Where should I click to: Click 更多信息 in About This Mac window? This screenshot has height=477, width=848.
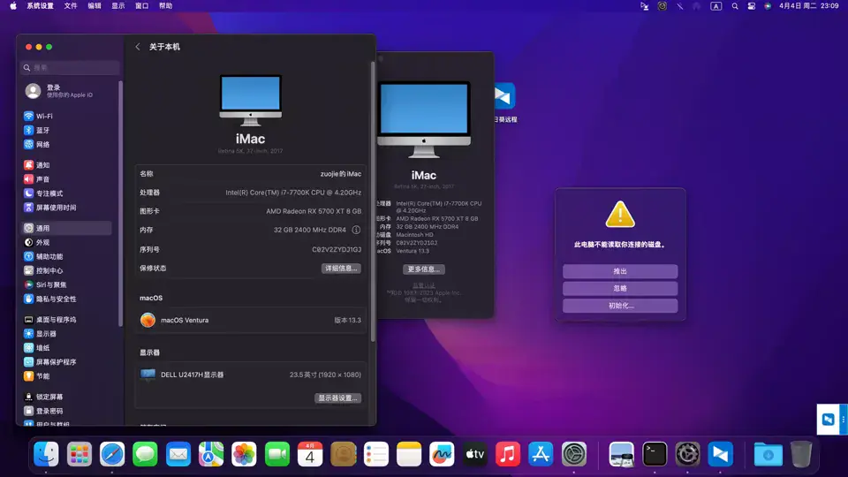tap(424, 269)
